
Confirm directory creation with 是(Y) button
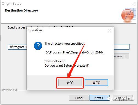pyautogui.click(x=70, y=83)
